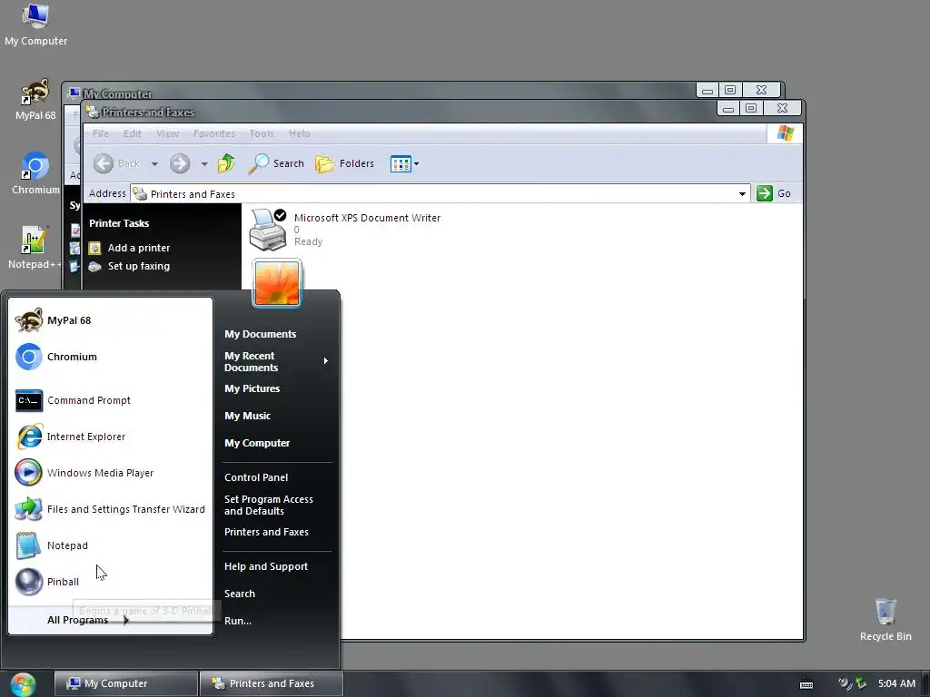Open the Edit menu

click(x=133, y=134)
